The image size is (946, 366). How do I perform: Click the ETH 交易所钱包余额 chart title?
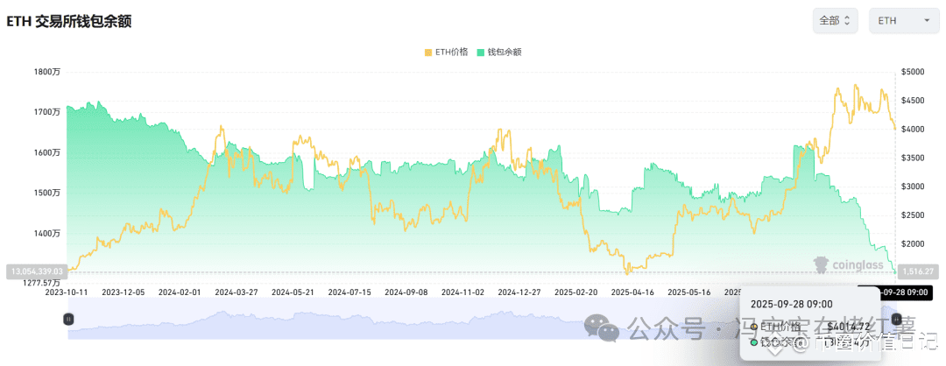69,22
